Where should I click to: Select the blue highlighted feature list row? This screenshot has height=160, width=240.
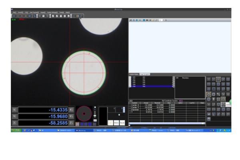[x=152, y=86]
